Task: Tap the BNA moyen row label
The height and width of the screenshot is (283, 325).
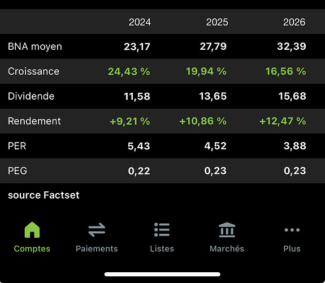Action: (35, 46)
